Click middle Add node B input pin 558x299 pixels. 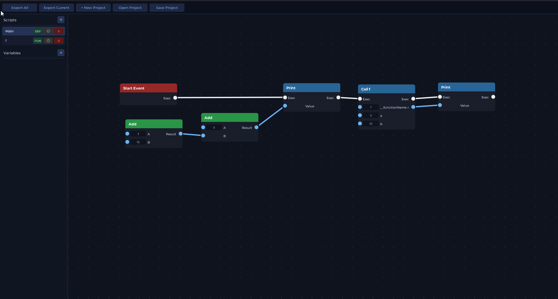203,136
